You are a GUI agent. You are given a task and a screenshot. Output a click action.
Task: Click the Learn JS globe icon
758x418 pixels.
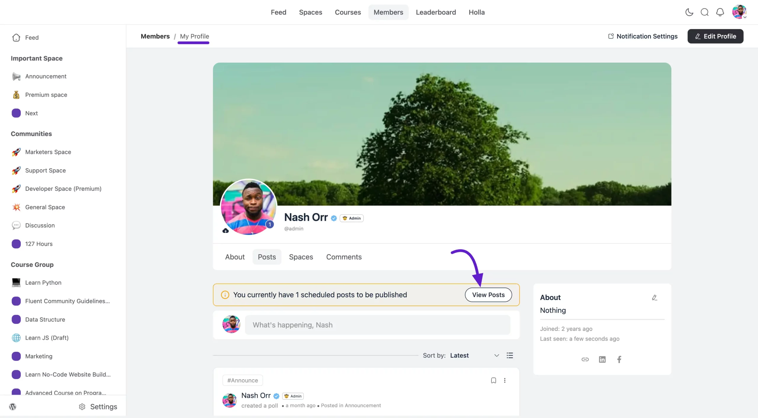16,338
